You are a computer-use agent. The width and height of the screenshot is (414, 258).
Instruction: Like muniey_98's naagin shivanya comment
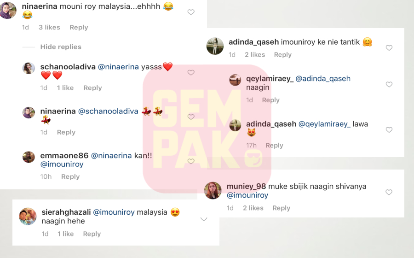pos(389,192)
